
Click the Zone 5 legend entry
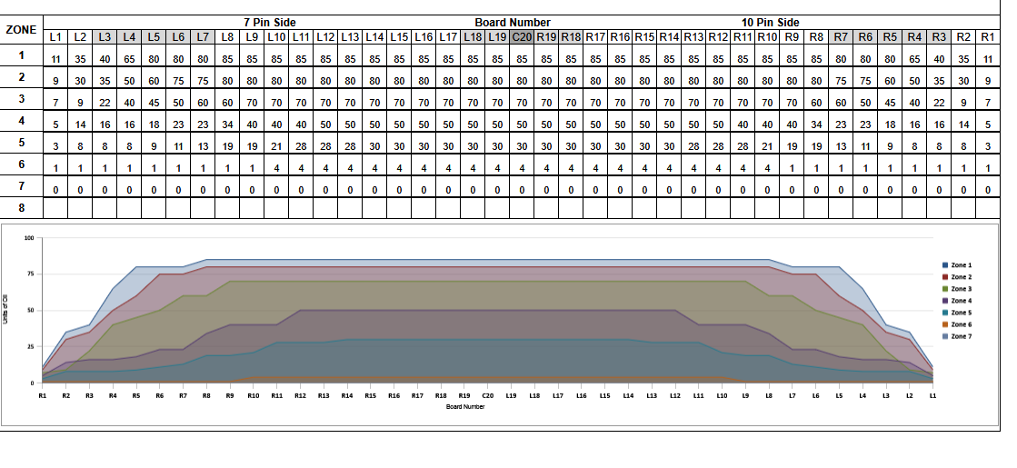[957, 313]
